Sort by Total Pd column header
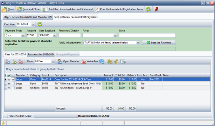Screen dimensions: 215x126 click(x=119, y=75)
